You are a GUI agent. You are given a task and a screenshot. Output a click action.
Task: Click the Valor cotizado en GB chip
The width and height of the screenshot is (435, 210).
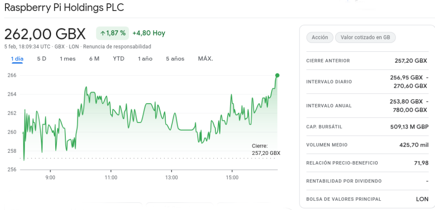(365, 37)
